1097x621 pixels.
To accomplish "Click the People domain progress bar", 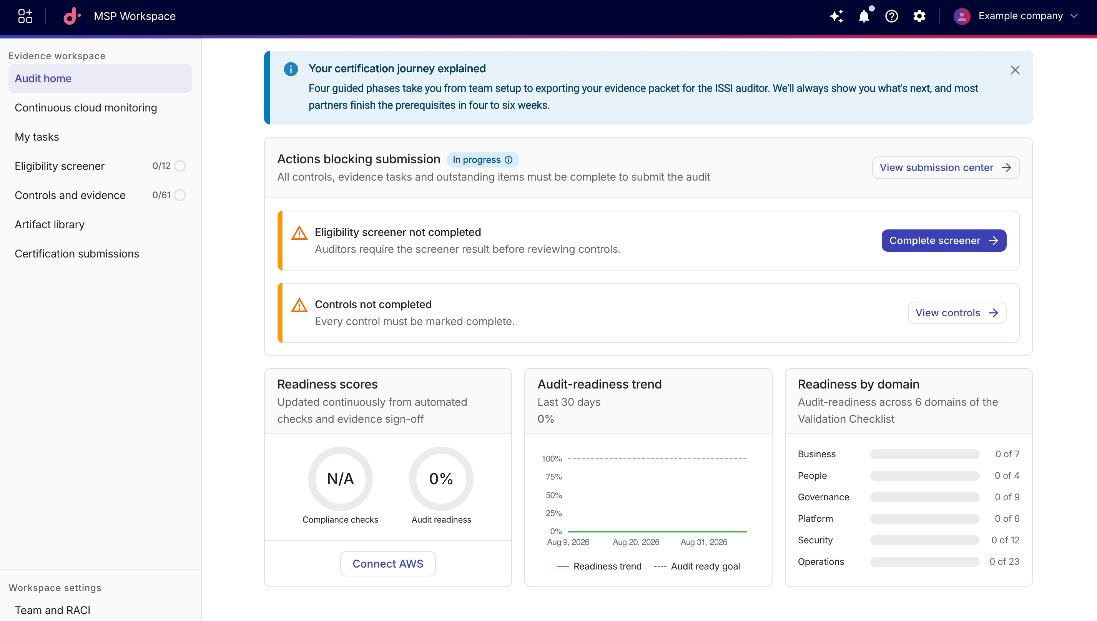I will pyautogui.click(x=925, y=476).
